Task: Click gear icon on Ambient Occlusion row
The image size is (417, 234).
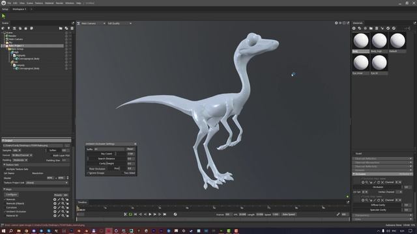Action: (55, 212)
